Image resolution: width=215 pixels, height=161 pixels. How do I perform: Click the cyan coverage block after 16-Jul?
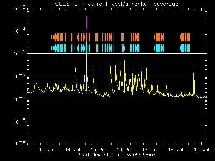[x=135, y=48]
